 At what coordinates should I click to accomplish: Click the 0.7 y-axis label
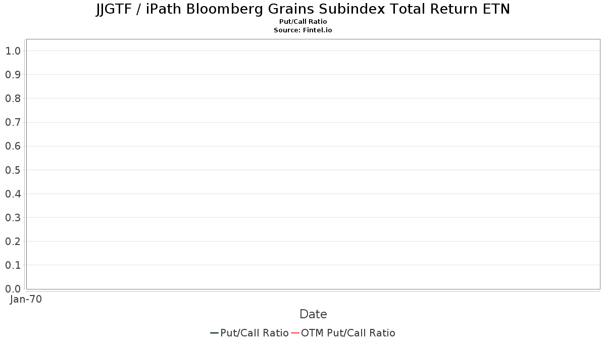pyautogui.click(x=13, y=122)
